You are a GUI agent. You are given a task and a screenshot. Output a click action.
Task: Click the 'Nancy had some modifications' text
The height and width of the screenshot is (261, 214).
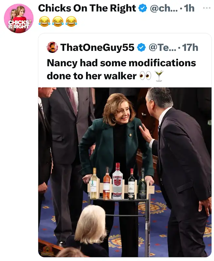[x=121, y=62]
